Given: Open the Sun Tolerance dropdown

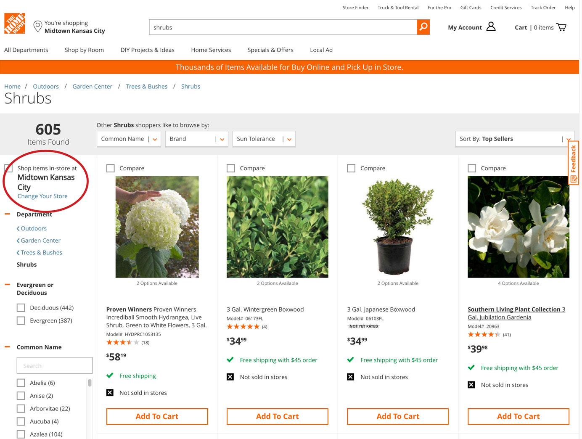Looking at the screenshot, I should click(264, 139).
